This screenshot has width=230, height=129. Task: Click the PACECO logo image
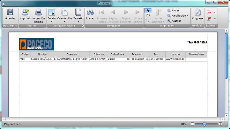[36, 44]
